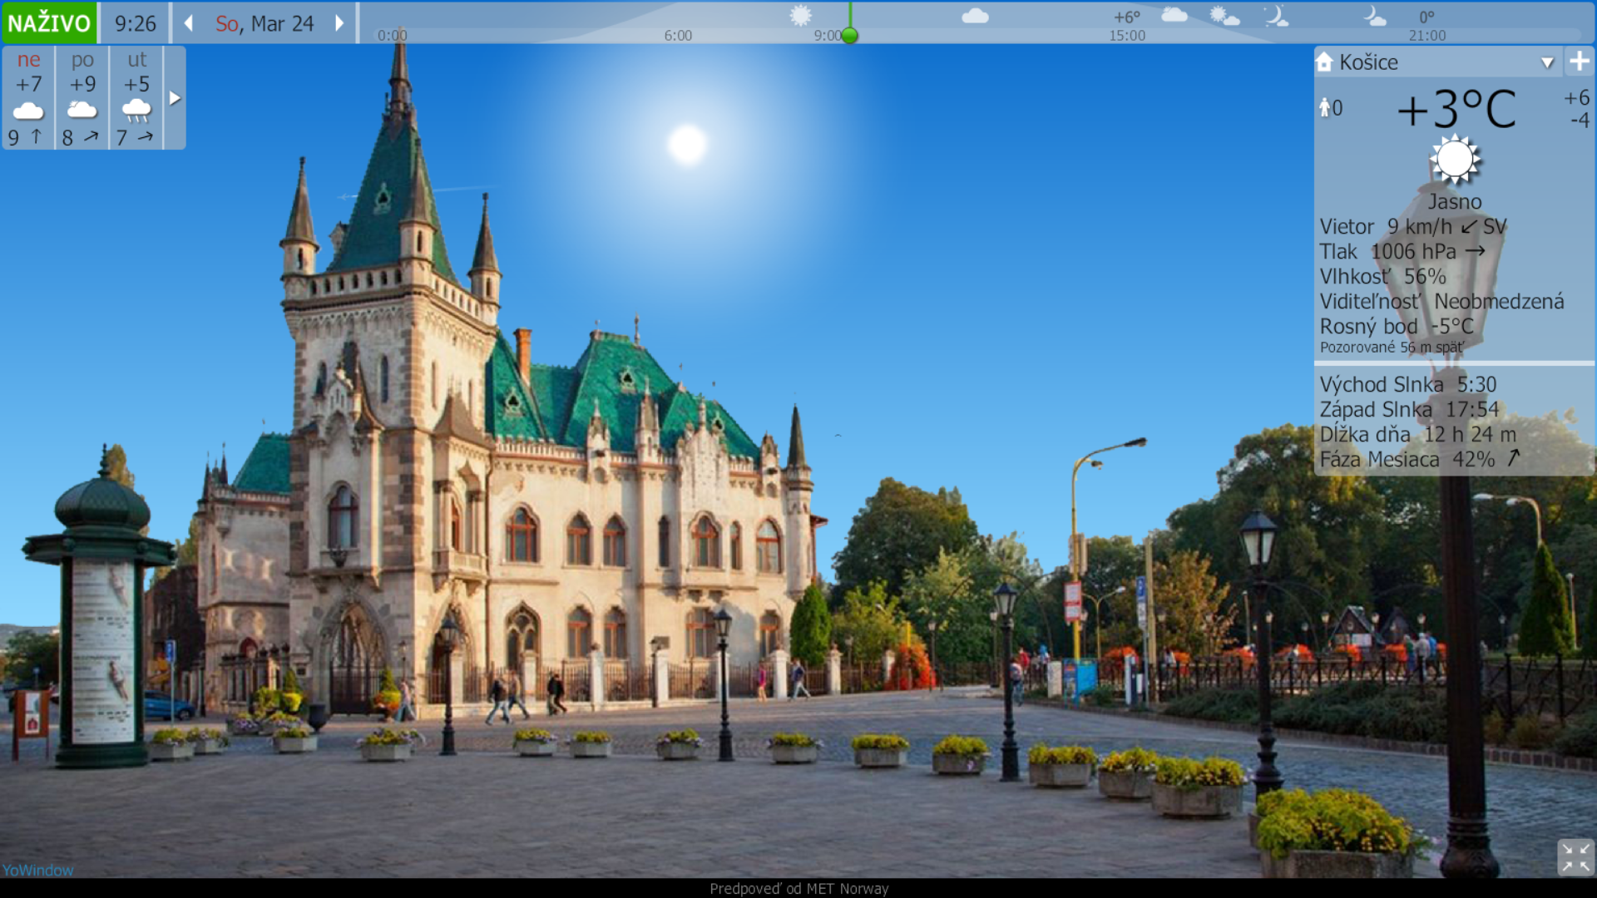Add a new location with plus
Viewport: 1597px width, 898px height.
click(x=1579, y=62)
